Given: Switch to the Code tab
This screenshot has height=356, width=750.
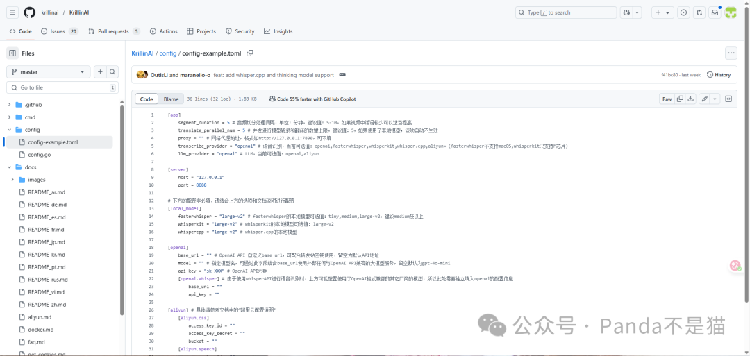Looking at the screenshot, I should click(21, 31).
